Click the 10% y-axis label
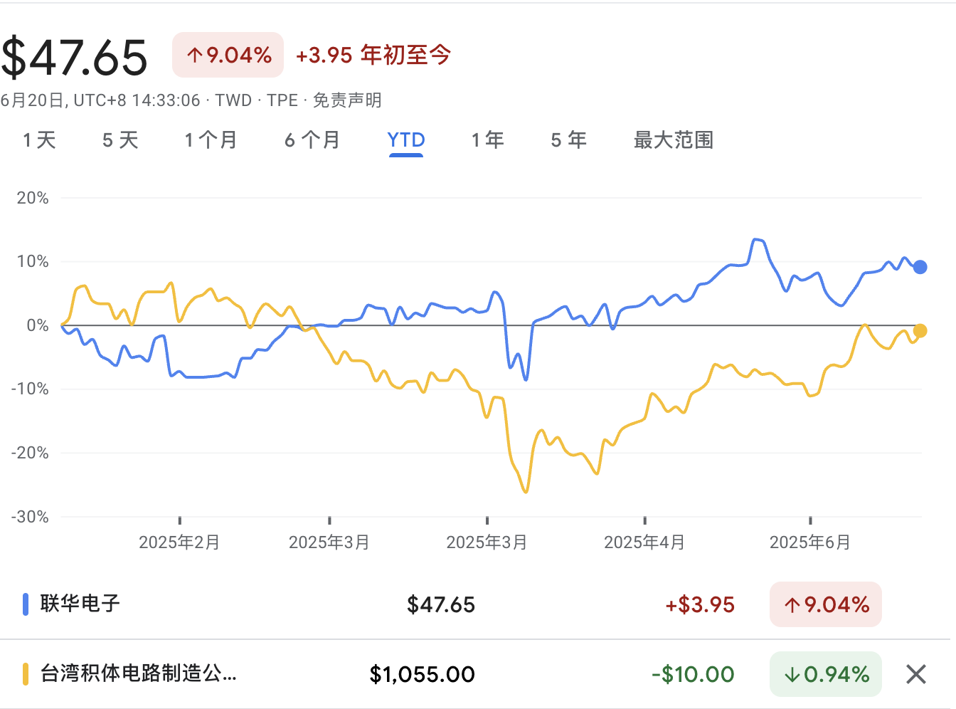956x709 pixels. 33,261
